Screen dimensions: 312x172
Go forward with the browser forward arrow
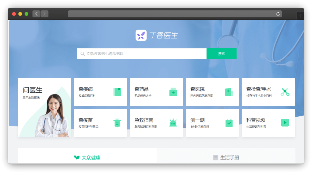(44, 14)
